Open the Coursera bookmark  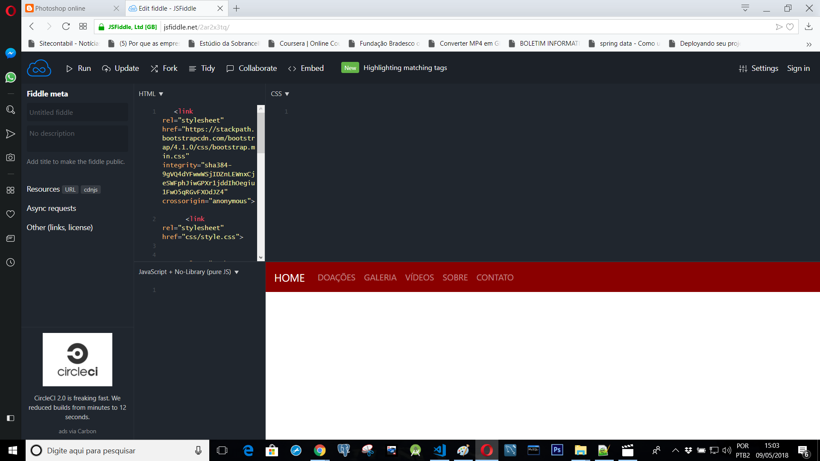304,43
